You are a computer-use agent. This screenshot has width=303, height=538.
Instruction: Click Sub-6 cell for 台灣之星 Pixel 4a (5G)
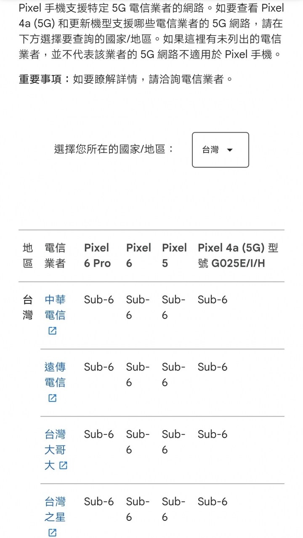point(213,501)
